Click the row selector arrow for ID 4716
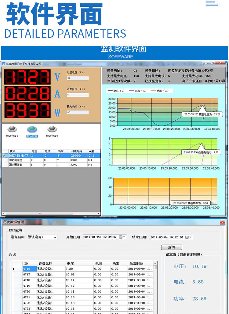The height and width of the screenshot is (314, 229). click(x=14, y=269)
